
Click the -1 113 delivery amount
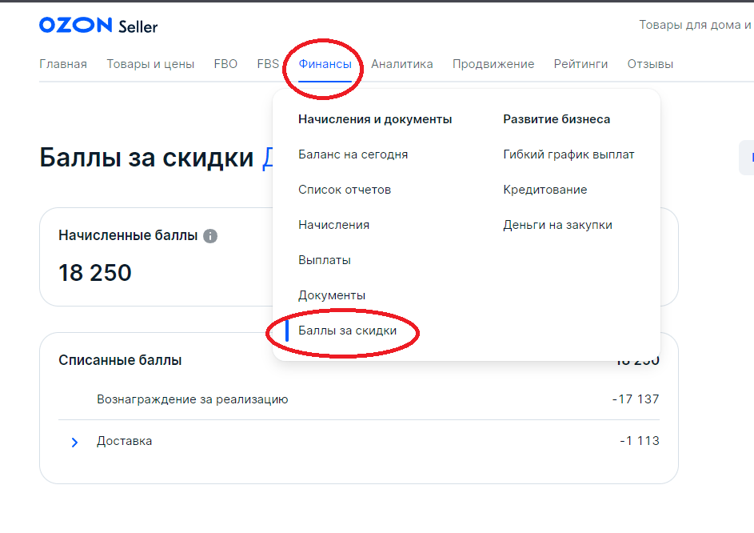[640, 441]
